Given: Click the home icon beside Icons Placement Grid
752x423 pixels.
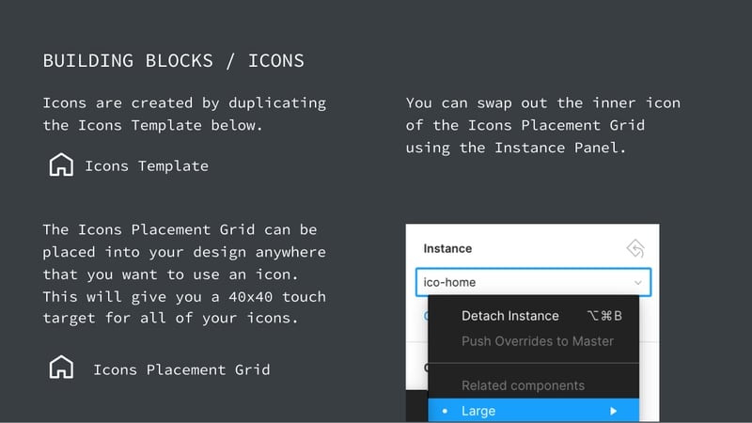Looking at the screenshot, I should tap(61, 368).
